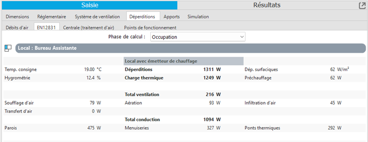Click the Infiltration d'air label
This screenshot has width=368, height=142.
[260, 103]
